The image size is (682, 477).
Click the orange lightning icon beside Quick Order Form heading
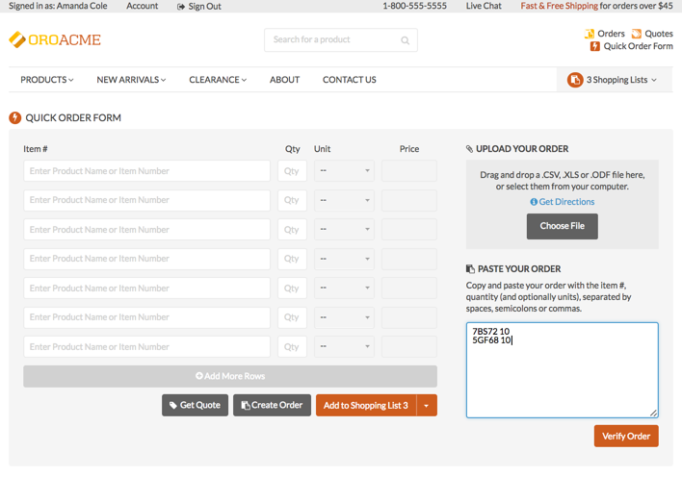[15, 117]
